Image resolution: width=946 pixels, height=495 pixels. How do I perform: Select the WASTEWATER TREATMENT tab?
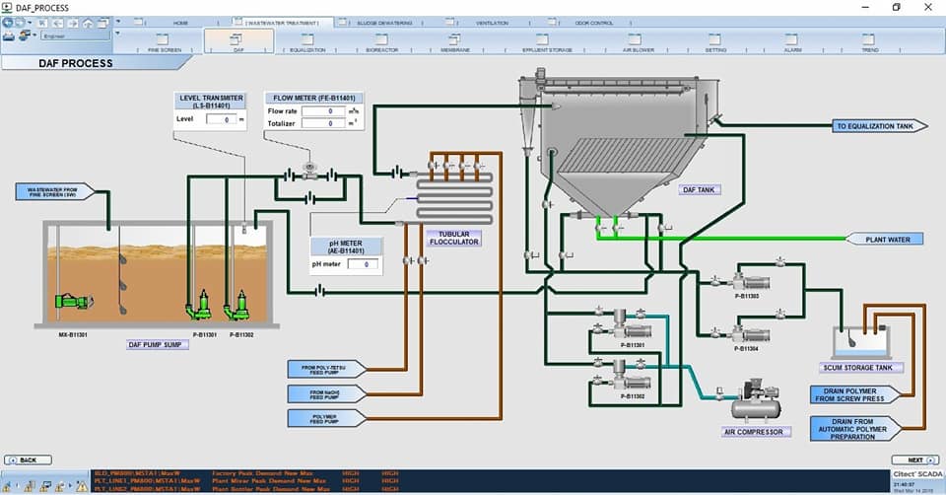(283, 23)
